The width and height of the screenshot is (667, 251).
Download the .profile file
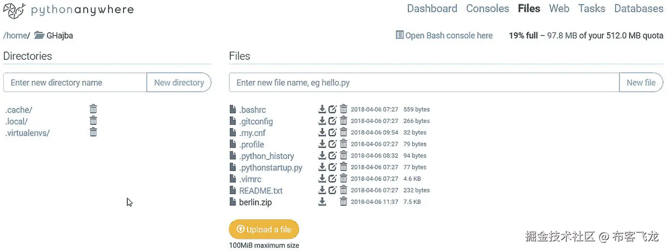pos(322,144)
